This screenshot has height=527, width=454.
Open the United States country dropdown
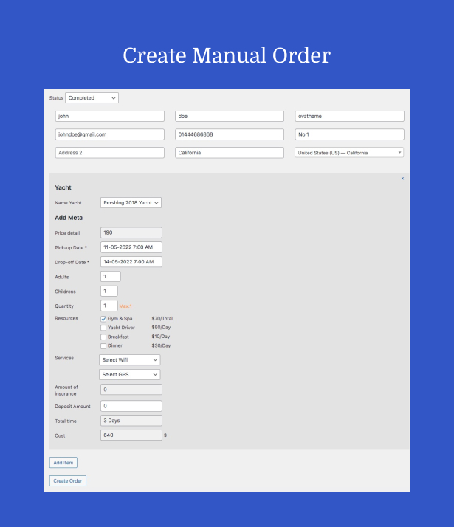pos(348,153)
